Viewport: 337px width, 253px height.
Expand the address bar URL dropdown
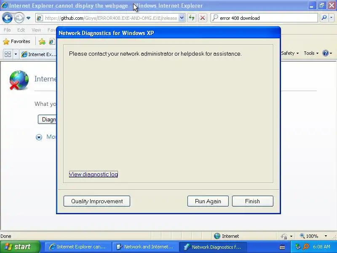(182, 18)
